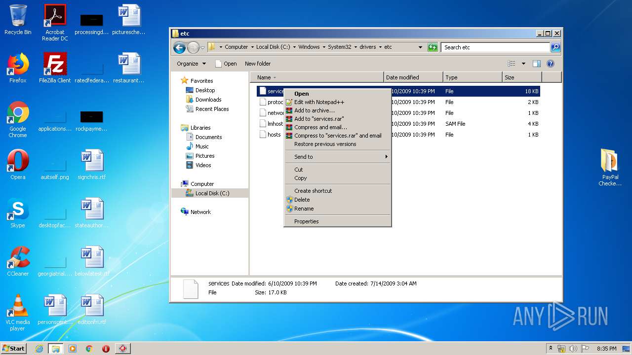The image size is (632, 355).
Task: Choose Cut from context menu
Action: tap(338, 170)
